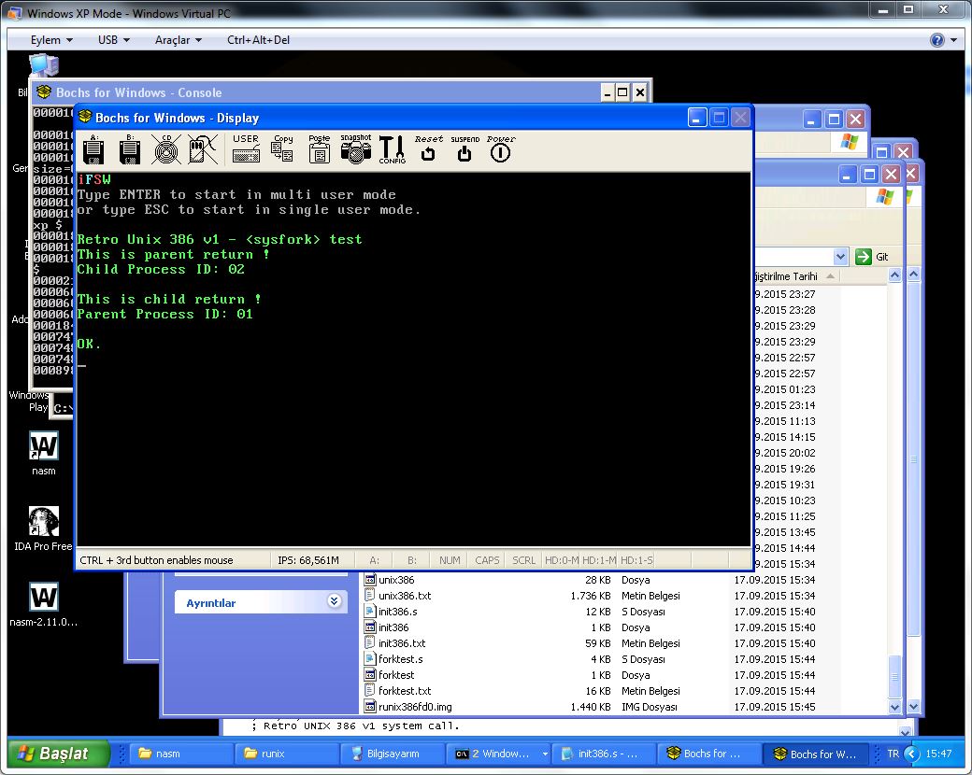The width and height of the screenshot is (972, 775).
Task: Click the SCRL indicator in Bochs status bar
Action: [523, 560]
